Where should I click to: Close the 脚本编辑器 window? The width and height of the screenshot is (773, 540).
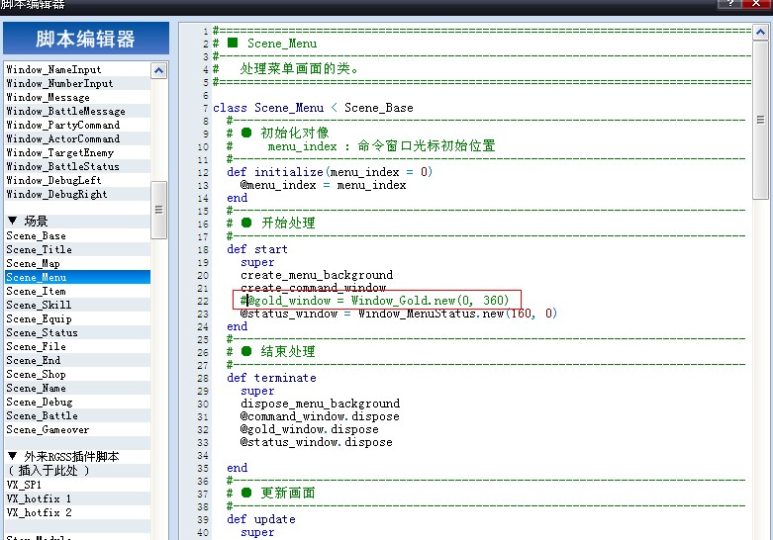pyautogui.click(x=756, y=3)
